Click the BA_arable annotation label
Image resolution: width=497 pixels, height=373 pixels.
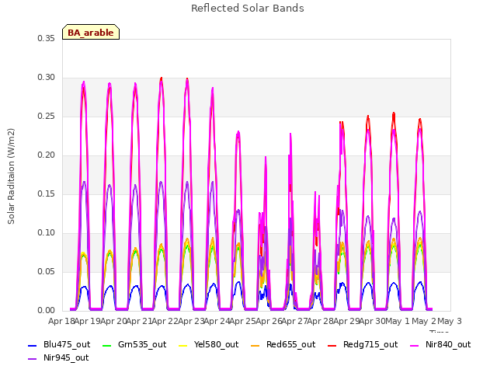[91, 33]
